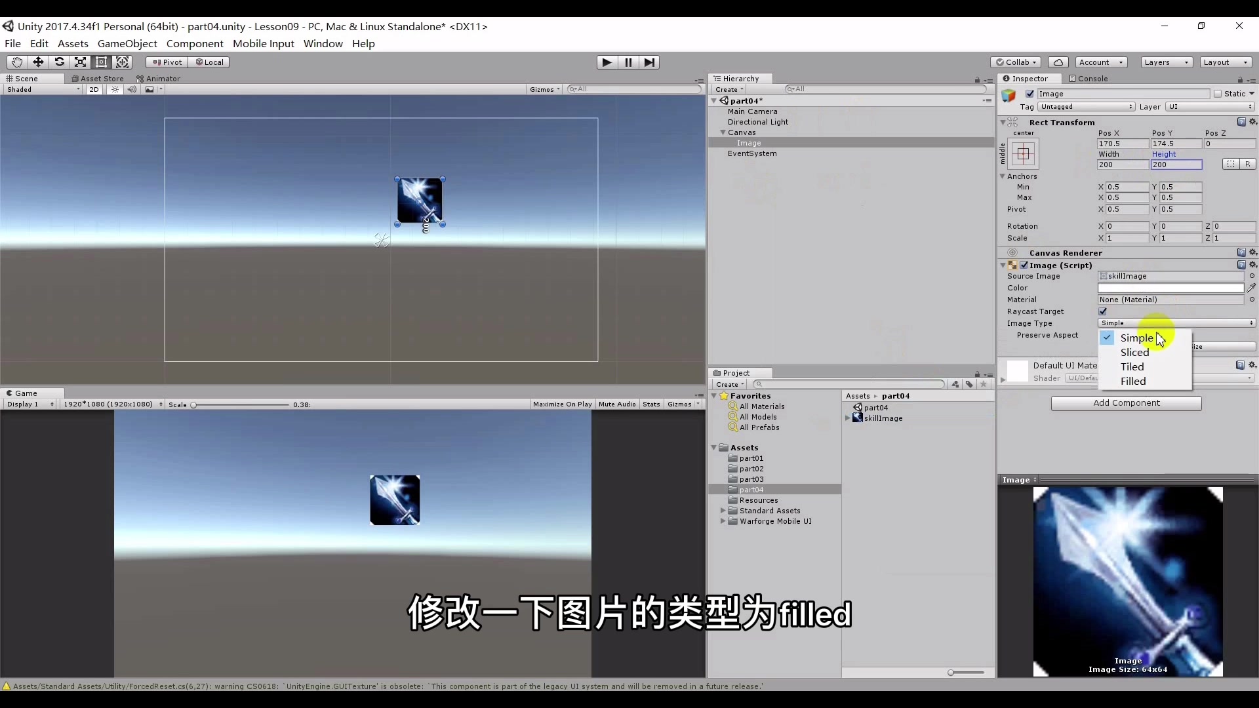Screen dimensions: 1259x708
Task: Toggle Maximize On Play in the Game view
Action: pos(563,404)
